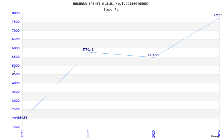The image size is (222, 139).
Task: Select the 1885.53 data label
Action: pos(22,118)
